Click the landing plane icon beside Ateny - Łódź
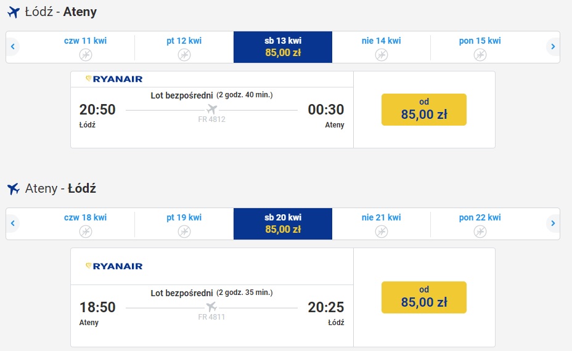Screen dimensions: 572x351 [14, 189]
